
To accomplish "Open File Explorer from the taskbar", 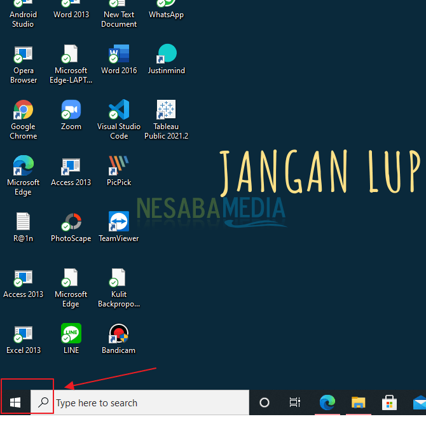I will click(359, 402).
